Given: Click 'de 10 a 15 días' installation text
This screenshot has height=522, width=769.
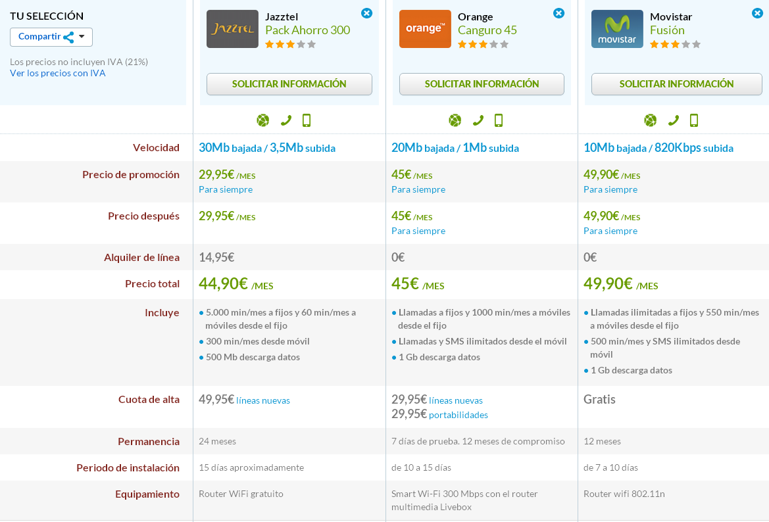Looking at the screenshot, I should click(421, 468).
